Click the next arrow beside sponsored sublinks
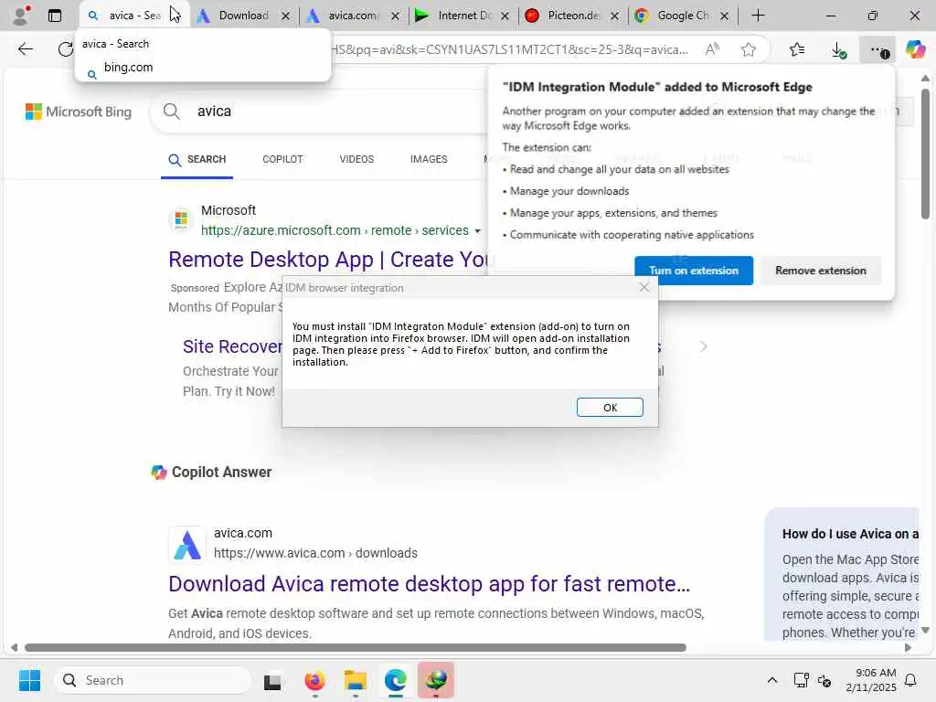Image resolution: width=936 pixels, height=702 pixels. (703, 346)
